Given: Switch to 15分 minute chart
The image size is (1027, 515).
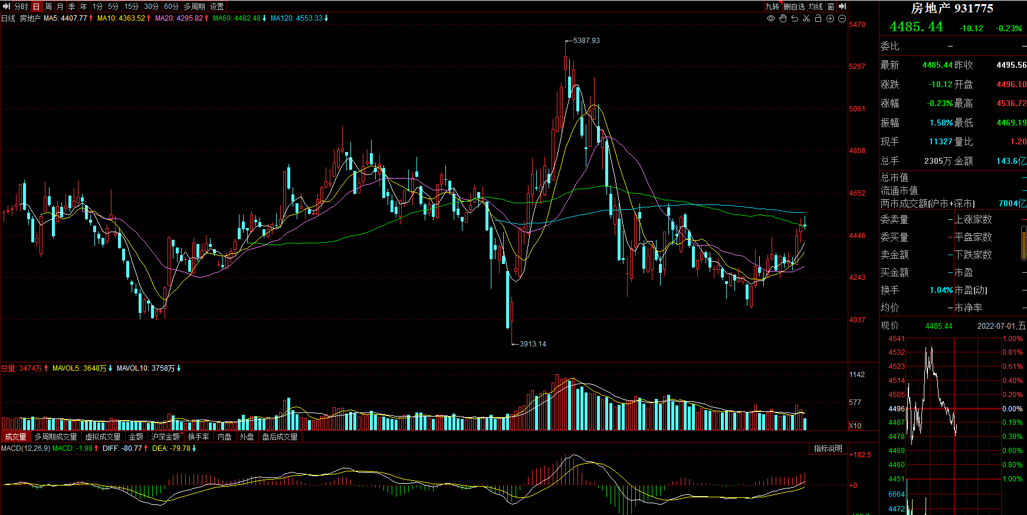Looking at the screenshot, I should [132, 6].
